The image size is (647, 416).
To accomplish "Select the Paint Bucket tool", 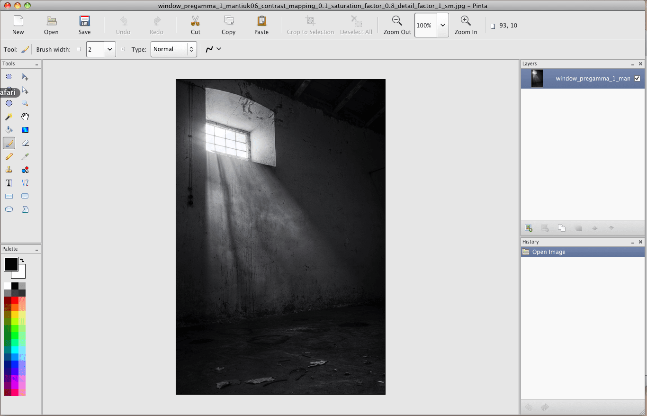I will pyautogui.click(x=9, y=130).
